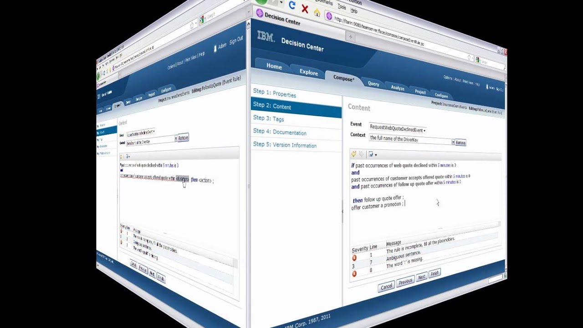Screen dimensions: 583x328
Task: Click the error icon on line 8 message row
Action: tap(354, 274)
